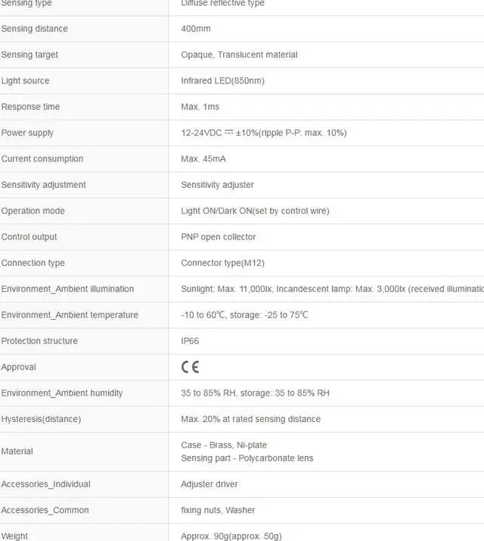The width and height of the screenshot is (484, 541).
Task: Select the "IP66" protection value
Action: (x=190, y=341)
